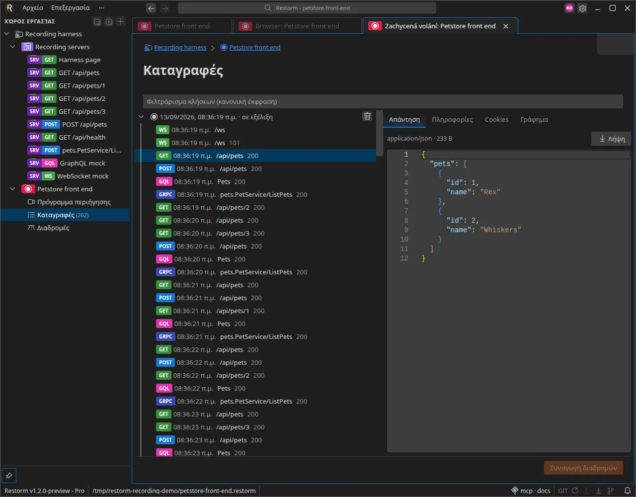Switch to Browser: Petstore front end tab
Image resolution: width=636 pixels, height=497 pixels.
point(297,26)
